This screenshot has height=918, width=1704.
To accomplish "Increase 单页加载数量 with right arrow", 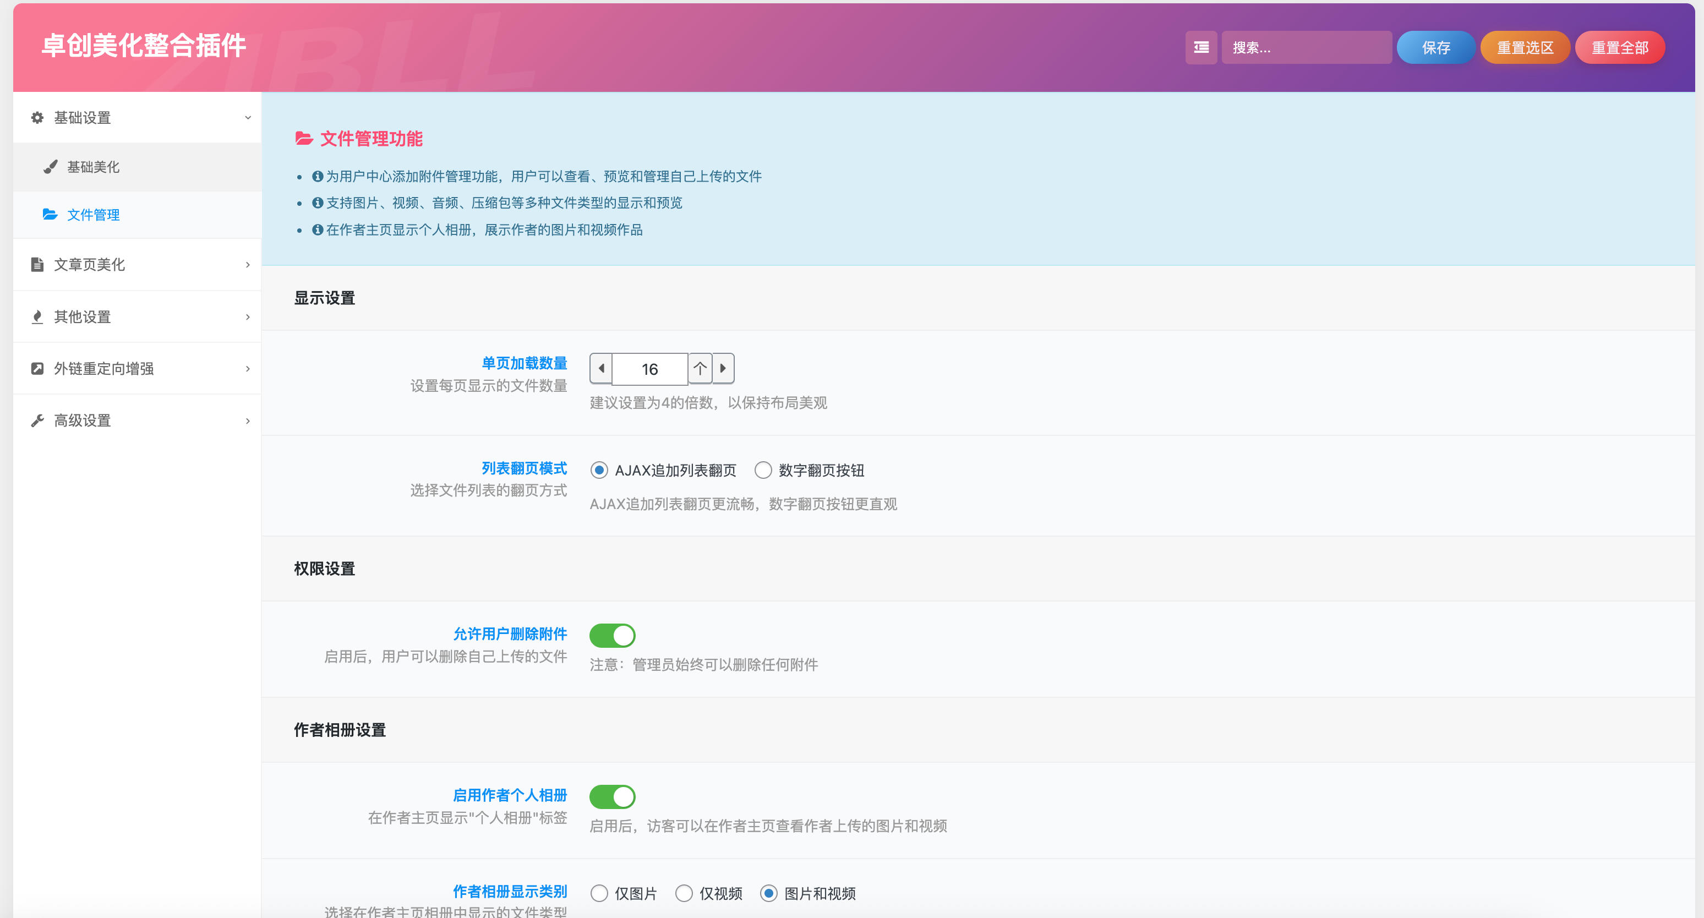I will pos(723,368).
